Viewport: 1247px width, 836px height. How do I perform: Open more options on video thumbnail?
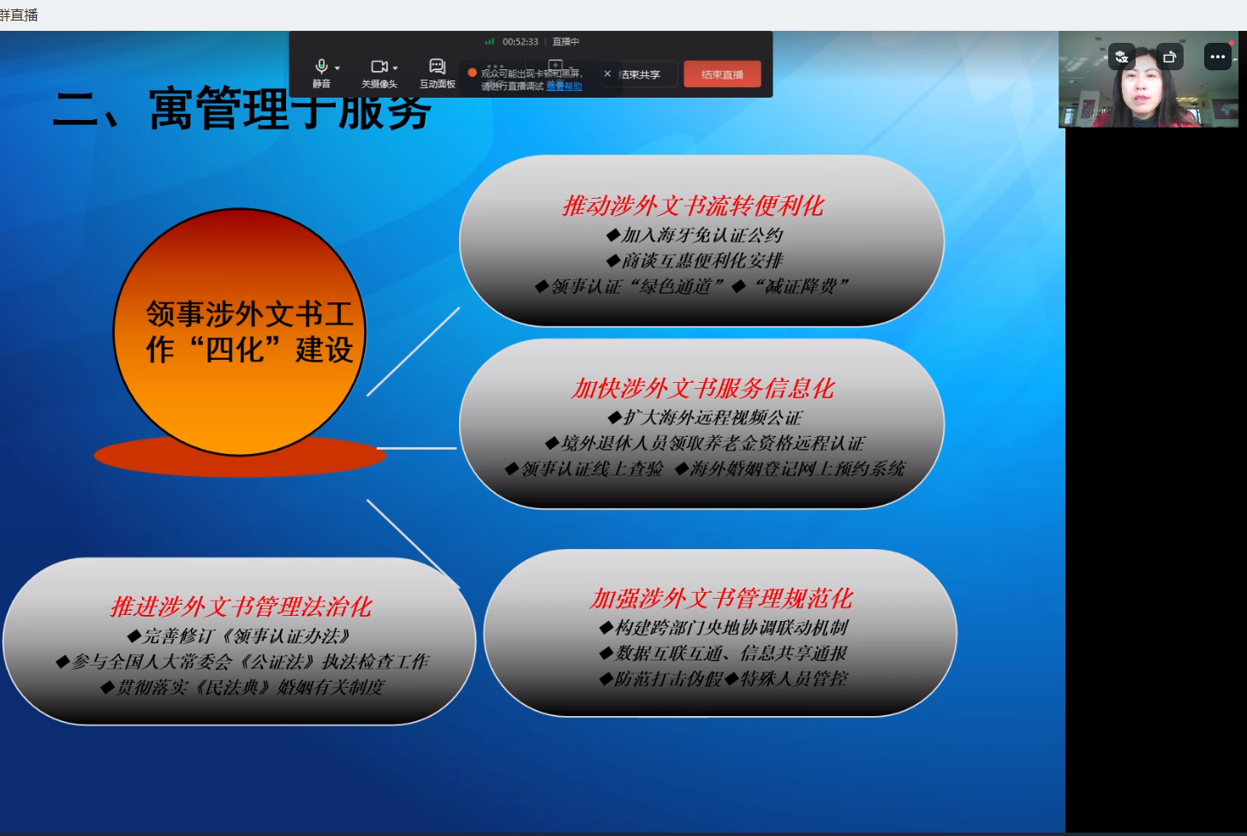pyautogui.click(x=1217, y=57)
